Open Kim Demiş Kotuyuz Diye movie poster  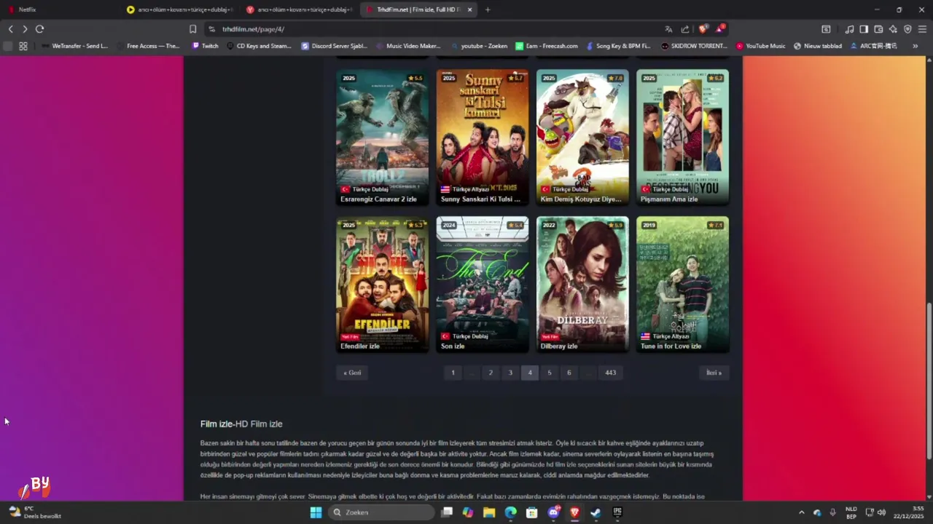(582, 138)
